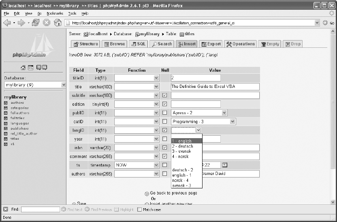The width and height of the screenshot is (337, 222).
Task: Toggle Null checkbox for edition field
Action: 164,104
